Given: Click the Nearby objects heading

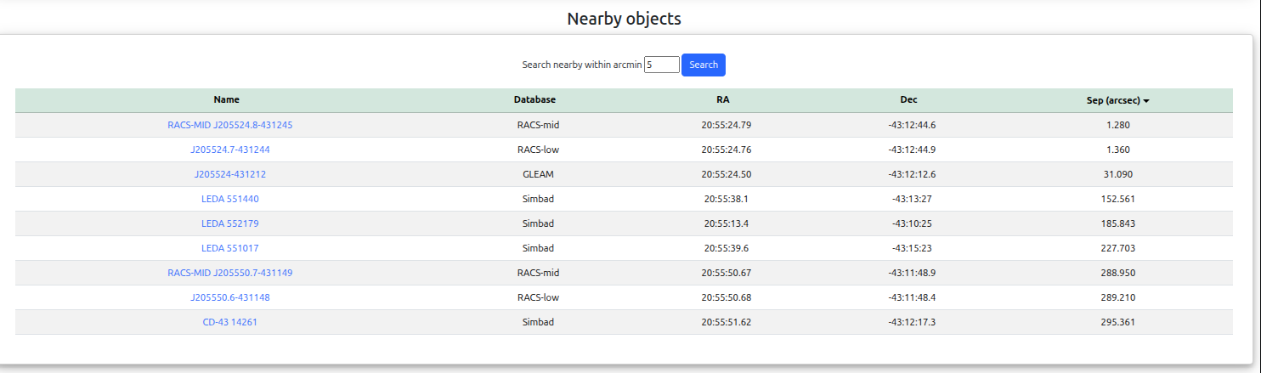Looking at the screenshot, I should tap(625, 19).
